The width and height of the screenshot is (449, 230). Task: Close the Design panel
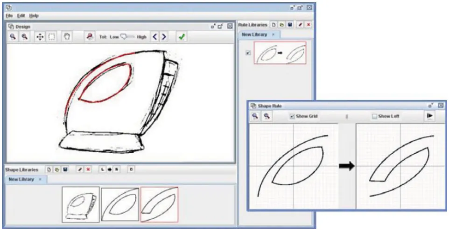230,26
